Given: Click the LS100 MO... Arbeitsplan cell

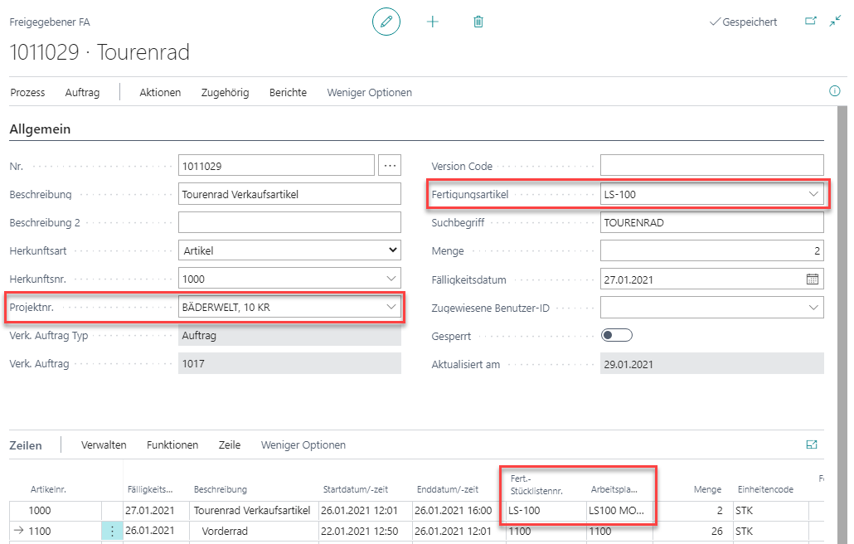Looking at the screenshot, I should pyautogui.click(x=619, y=511).
